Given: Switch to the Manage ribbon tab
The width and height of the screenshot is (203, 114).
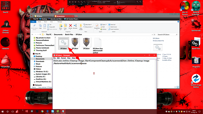Looking at the screenshot, I should 60,22.
